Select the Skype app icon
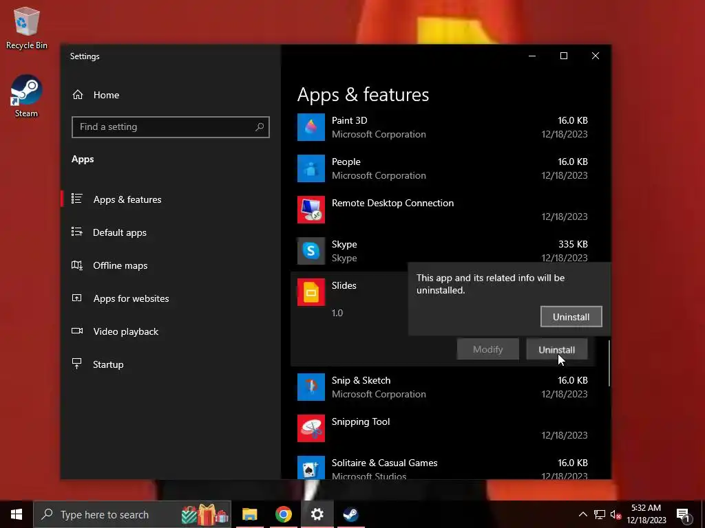The image size is (705, 528). coord(311,251)
